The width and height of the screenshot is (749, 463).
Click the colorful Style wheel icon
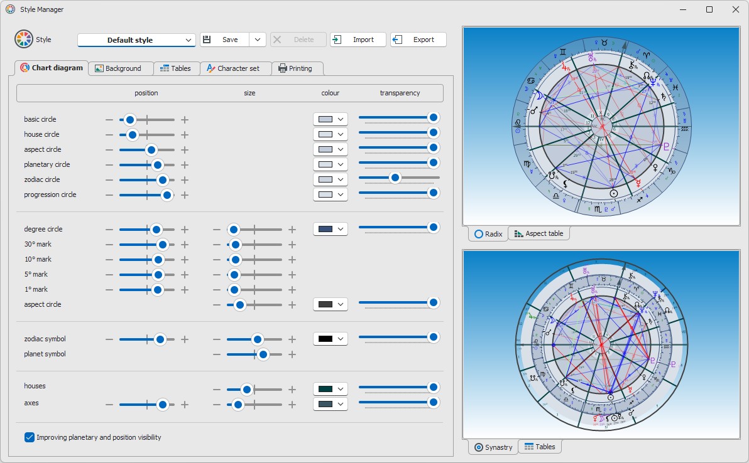tap(23, 39)
